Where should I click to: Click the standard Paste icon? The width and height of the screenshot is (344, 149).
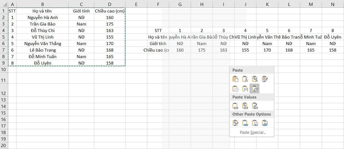tap(235, 79)
